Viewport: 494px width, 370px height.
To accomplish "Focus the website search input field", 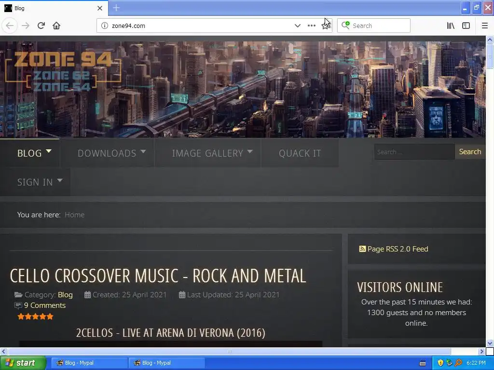I will coord(414,152).
